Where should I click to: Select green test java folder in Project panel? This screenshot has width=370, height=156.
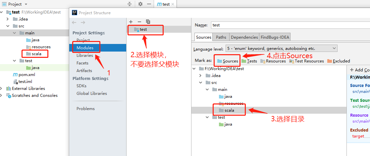click(33, 68)
